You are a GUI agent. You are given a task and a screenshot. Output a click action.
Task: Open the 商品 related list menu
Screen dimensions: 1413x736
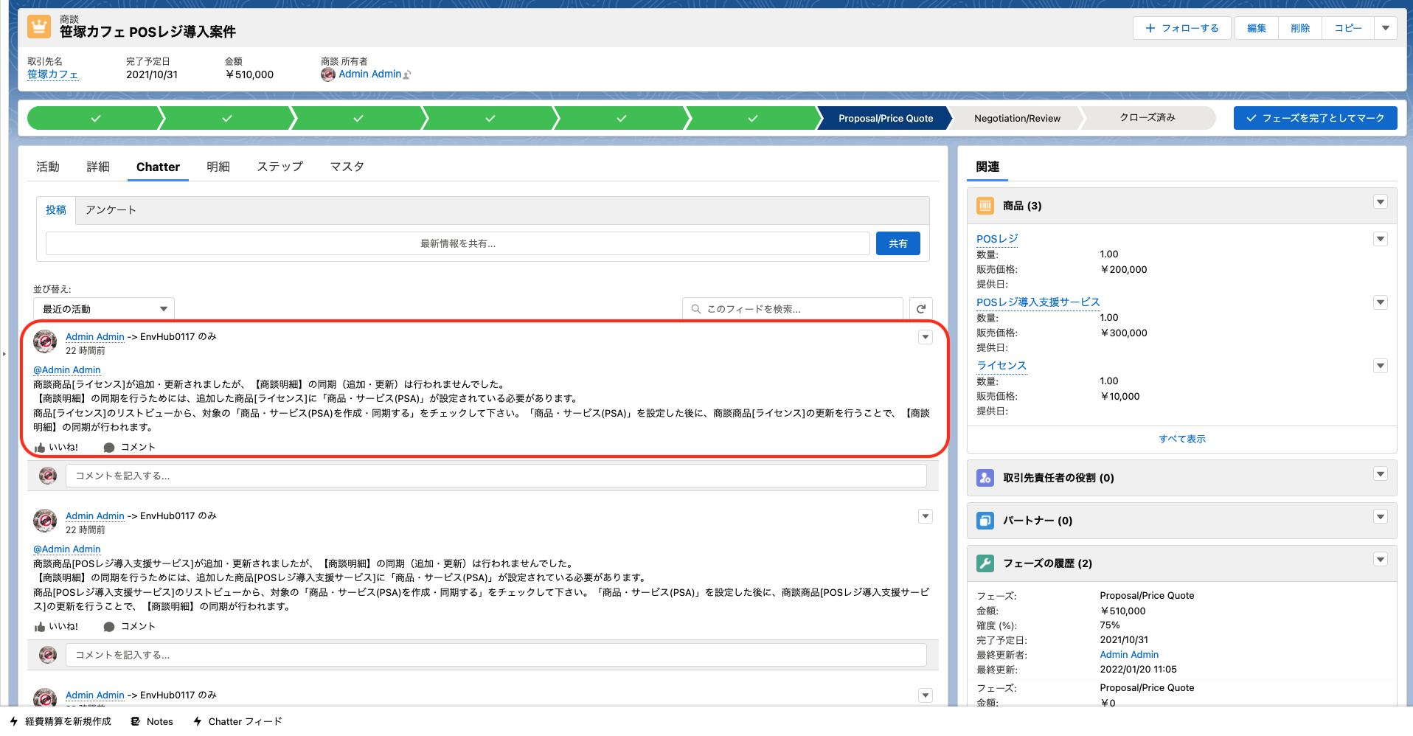(x=1381, y=202)
